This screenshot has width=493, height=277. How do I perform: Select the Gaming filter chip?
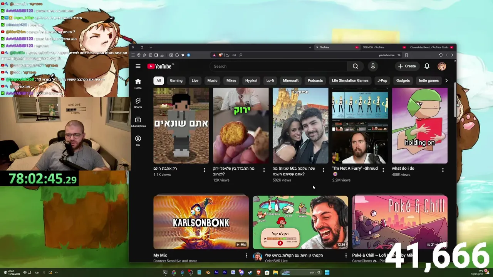click(176, 80)
